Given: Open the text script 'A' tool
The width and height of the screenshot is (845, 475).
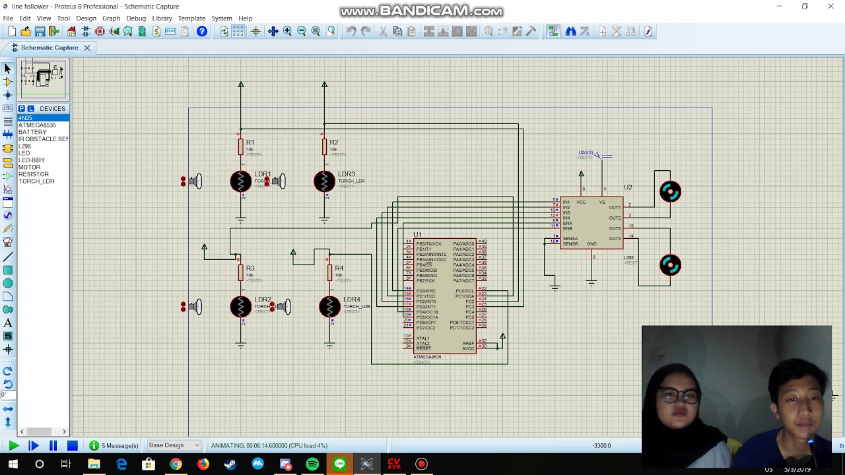Looking at the screenshot, I should click(x=8, y=323).
